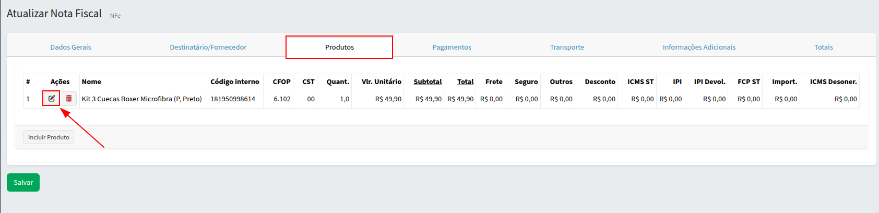This screenshot has width=879, height=213.
Task: Select the Produtos tab
Action: point(339,48)
